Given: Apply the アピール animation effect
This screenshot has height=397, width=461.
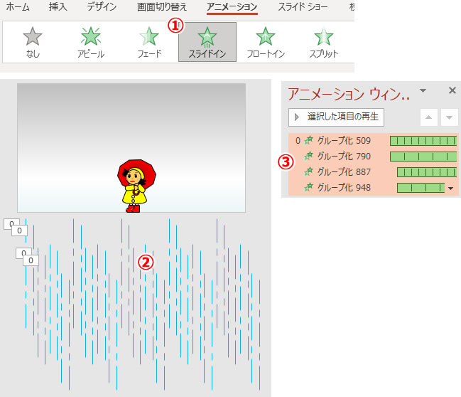Looking at the screenshot, I should tap(90, 42).
